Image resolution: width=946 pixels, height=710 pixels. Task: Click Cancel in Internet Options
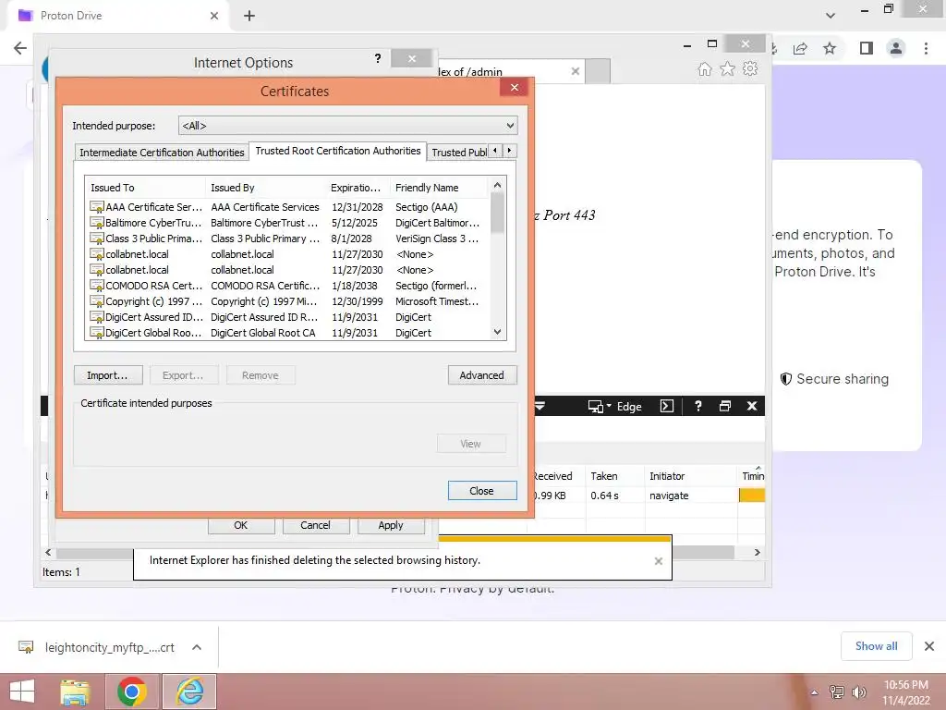tap(316, 525)
